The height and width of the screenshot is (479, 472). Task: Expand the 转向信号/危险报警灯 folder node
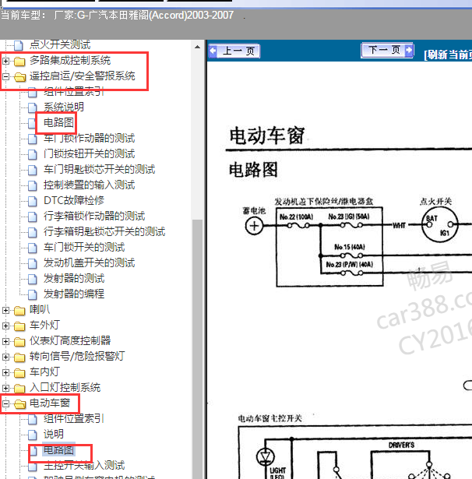5,357
